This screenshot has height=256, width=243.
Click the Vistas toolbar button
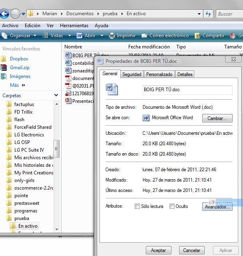tap(53, 36)
